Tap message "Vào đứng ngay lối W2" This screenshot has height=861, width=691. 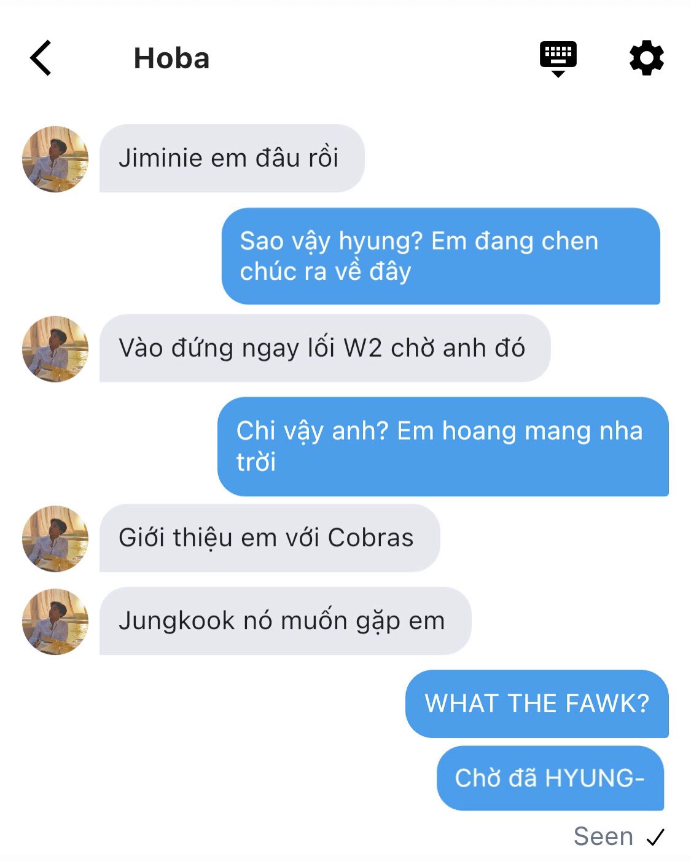(324, 348)
